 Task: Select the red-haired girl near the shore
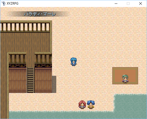tap(82, 105)
